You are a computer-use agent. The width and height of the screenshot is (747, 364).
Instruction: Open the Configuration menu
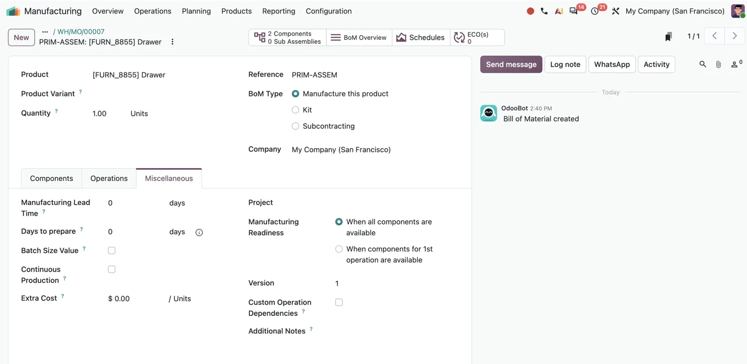(x=328, y=11)
